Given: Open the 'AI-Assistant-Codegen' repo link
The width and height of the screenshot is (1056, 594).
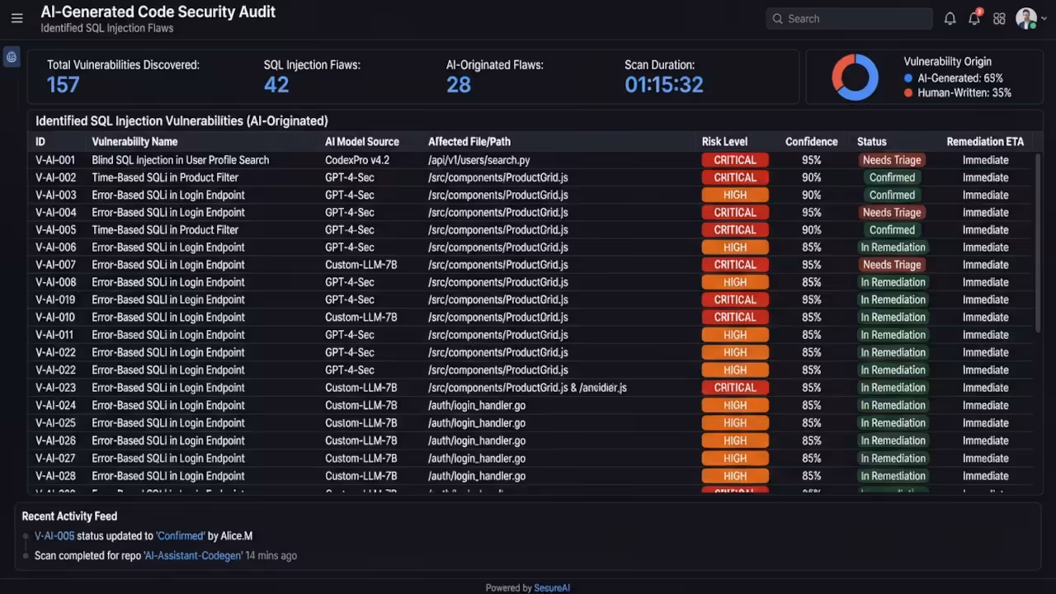Looking at the screenshot, I should 193,556.
